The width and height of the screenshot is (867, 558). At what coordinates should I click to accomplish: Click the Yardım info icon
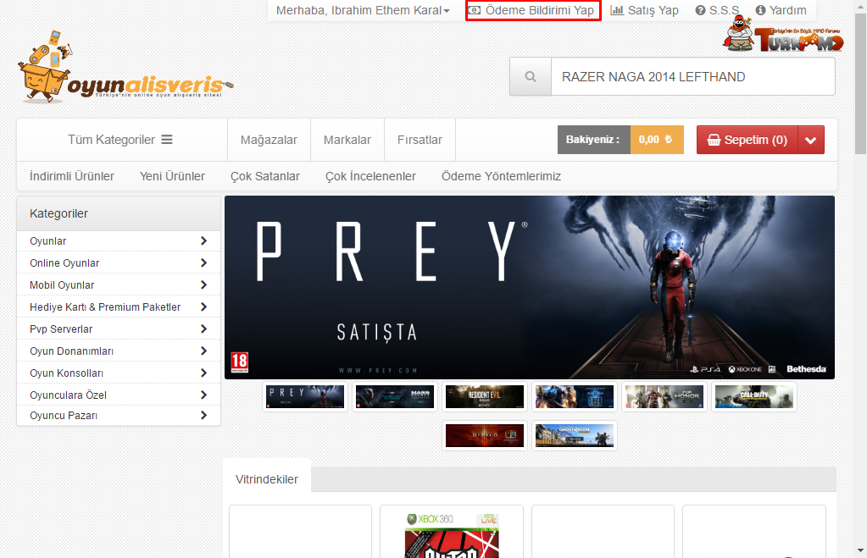(x=761, y=10)
